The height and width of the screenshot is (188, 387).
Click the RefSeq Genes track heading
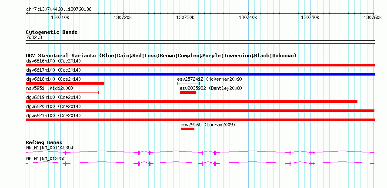(44, 142)
